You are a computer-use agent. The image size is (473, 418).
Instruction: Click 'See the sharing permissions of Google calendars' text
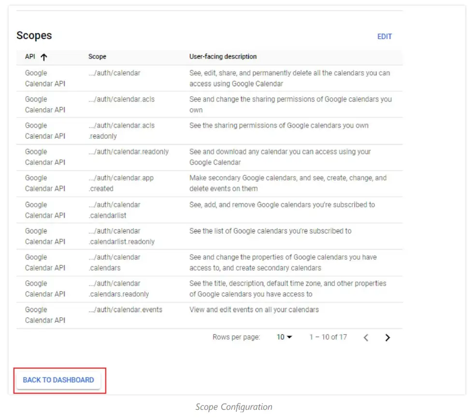279,125
